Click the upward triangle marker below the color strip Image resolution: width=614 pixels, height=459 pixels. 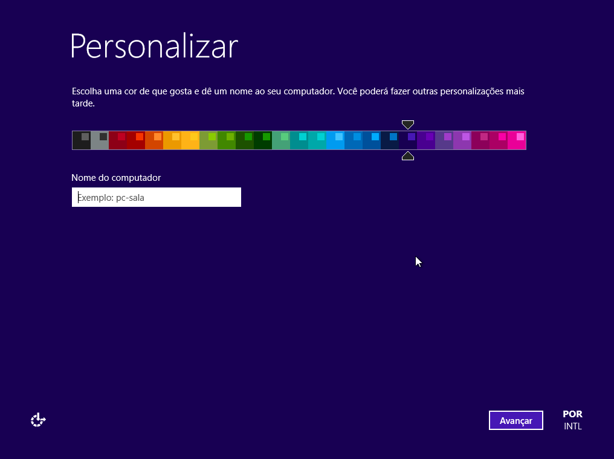coord(408,156)
